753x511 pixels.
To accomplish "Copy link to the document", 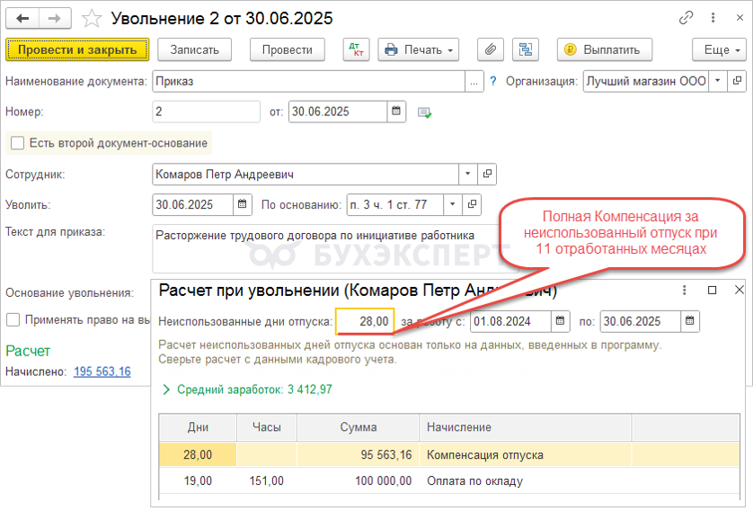I will [686, 18].
